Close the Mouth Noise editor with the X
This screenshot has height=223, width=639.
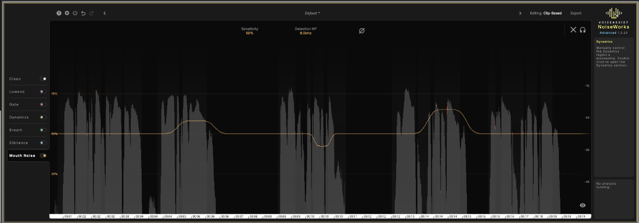[573, 30]
